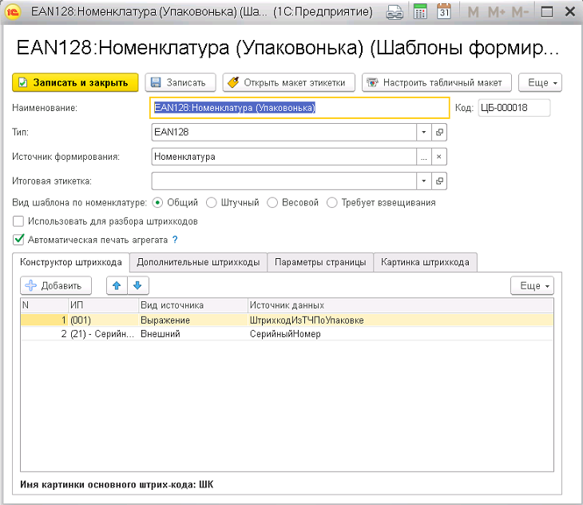Click the Наименование input field
Image resolution: width=583 pixels, height=505 pixels.
pos(299,108)
